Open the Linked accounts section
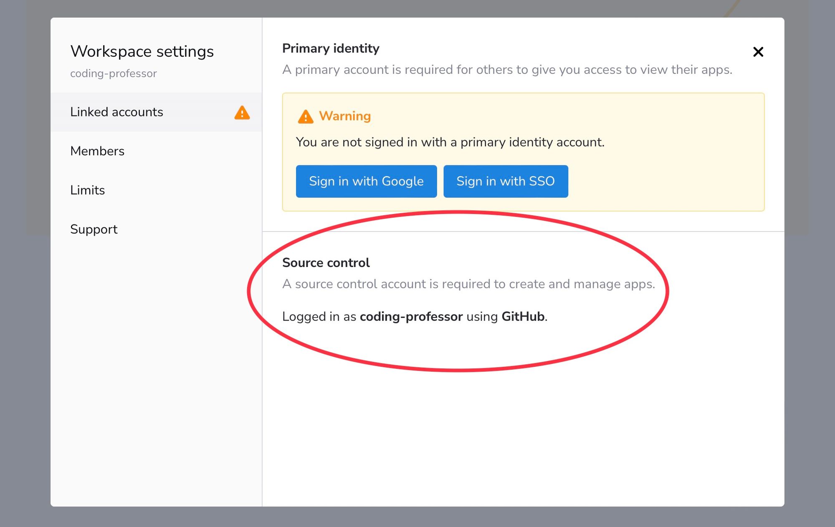 (116, 112)
